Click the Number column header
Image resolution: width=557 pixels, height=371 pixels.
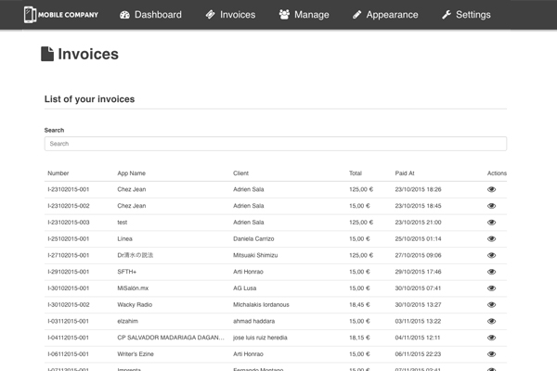[x=58, y=173]
